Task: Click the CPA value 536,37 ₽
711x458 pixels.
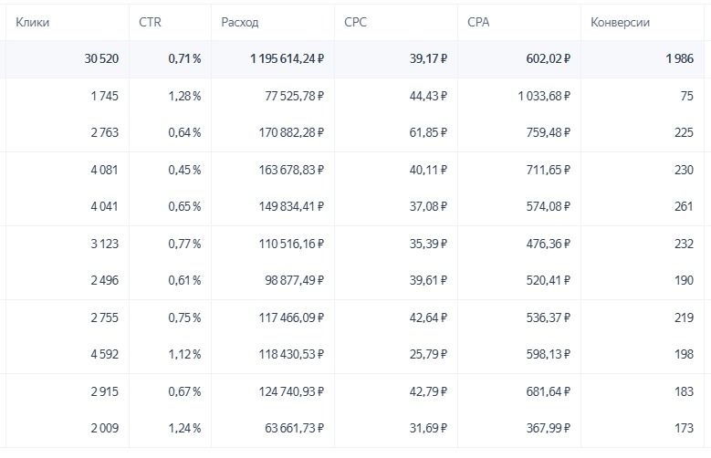Action: click(545, 317)
